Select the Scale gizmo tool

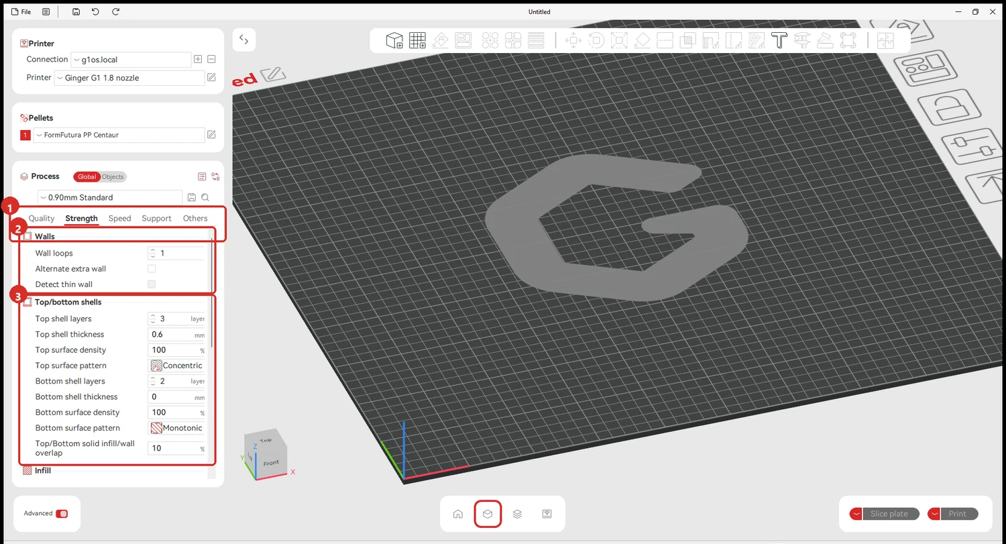click(619, 40)
